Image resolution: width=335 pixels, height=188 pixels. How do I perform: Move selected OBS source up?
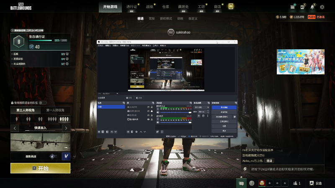coord(141,132)
